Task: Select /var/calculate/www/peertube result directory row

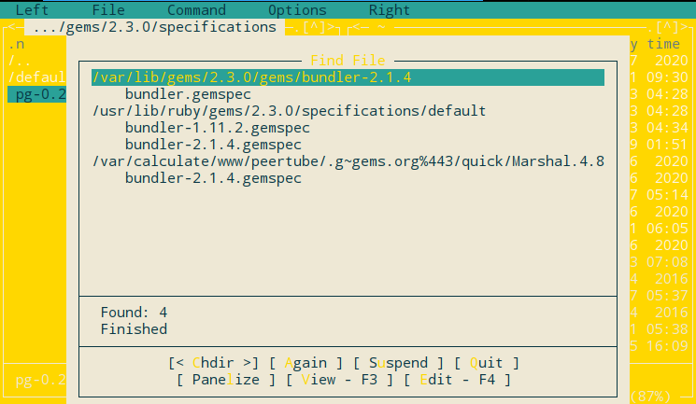Action: click(348, 161)
